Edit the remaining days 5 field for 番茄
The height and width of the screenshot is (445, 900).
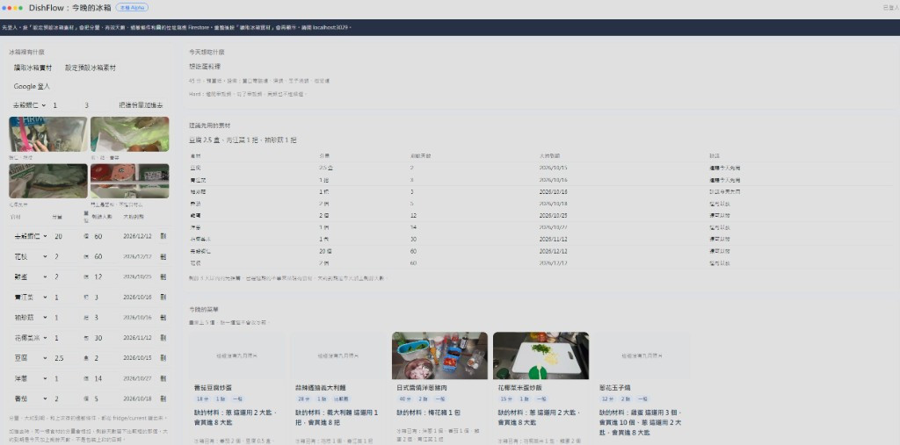(x=106, y=398)
